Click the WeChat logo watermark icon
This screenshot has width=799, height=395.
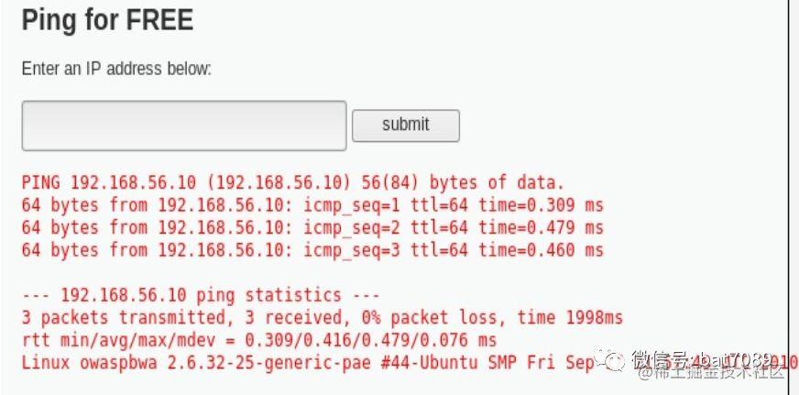coord(608,360)
